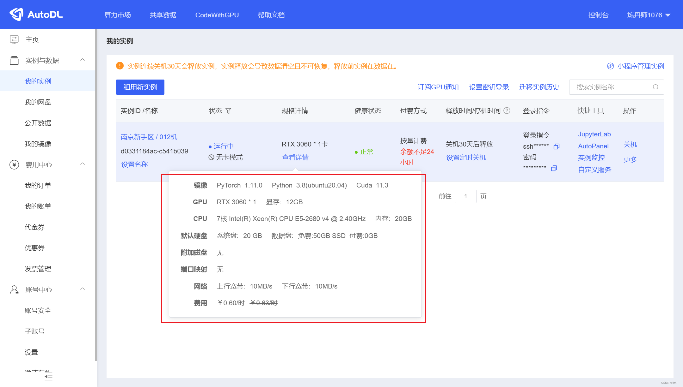Image resolution: width=683 pixels, height=387 pixels.
Task: Copy the SSH login command
Action: point(557,146)
